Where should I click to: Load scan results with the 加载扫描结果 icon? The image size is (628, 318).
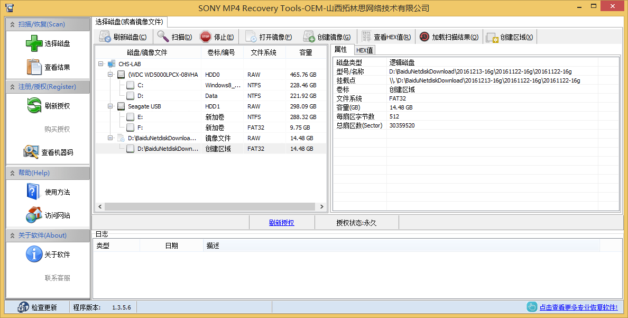(424, 37)
